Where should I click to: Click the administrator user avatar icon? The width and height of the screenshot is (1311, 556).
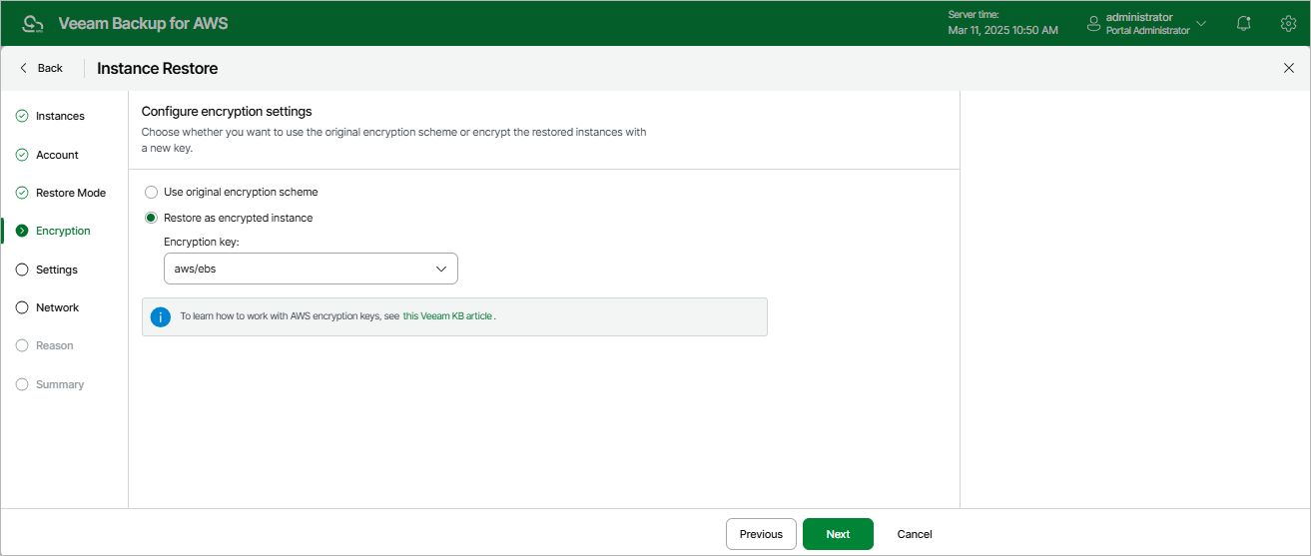pos(1093,23)
